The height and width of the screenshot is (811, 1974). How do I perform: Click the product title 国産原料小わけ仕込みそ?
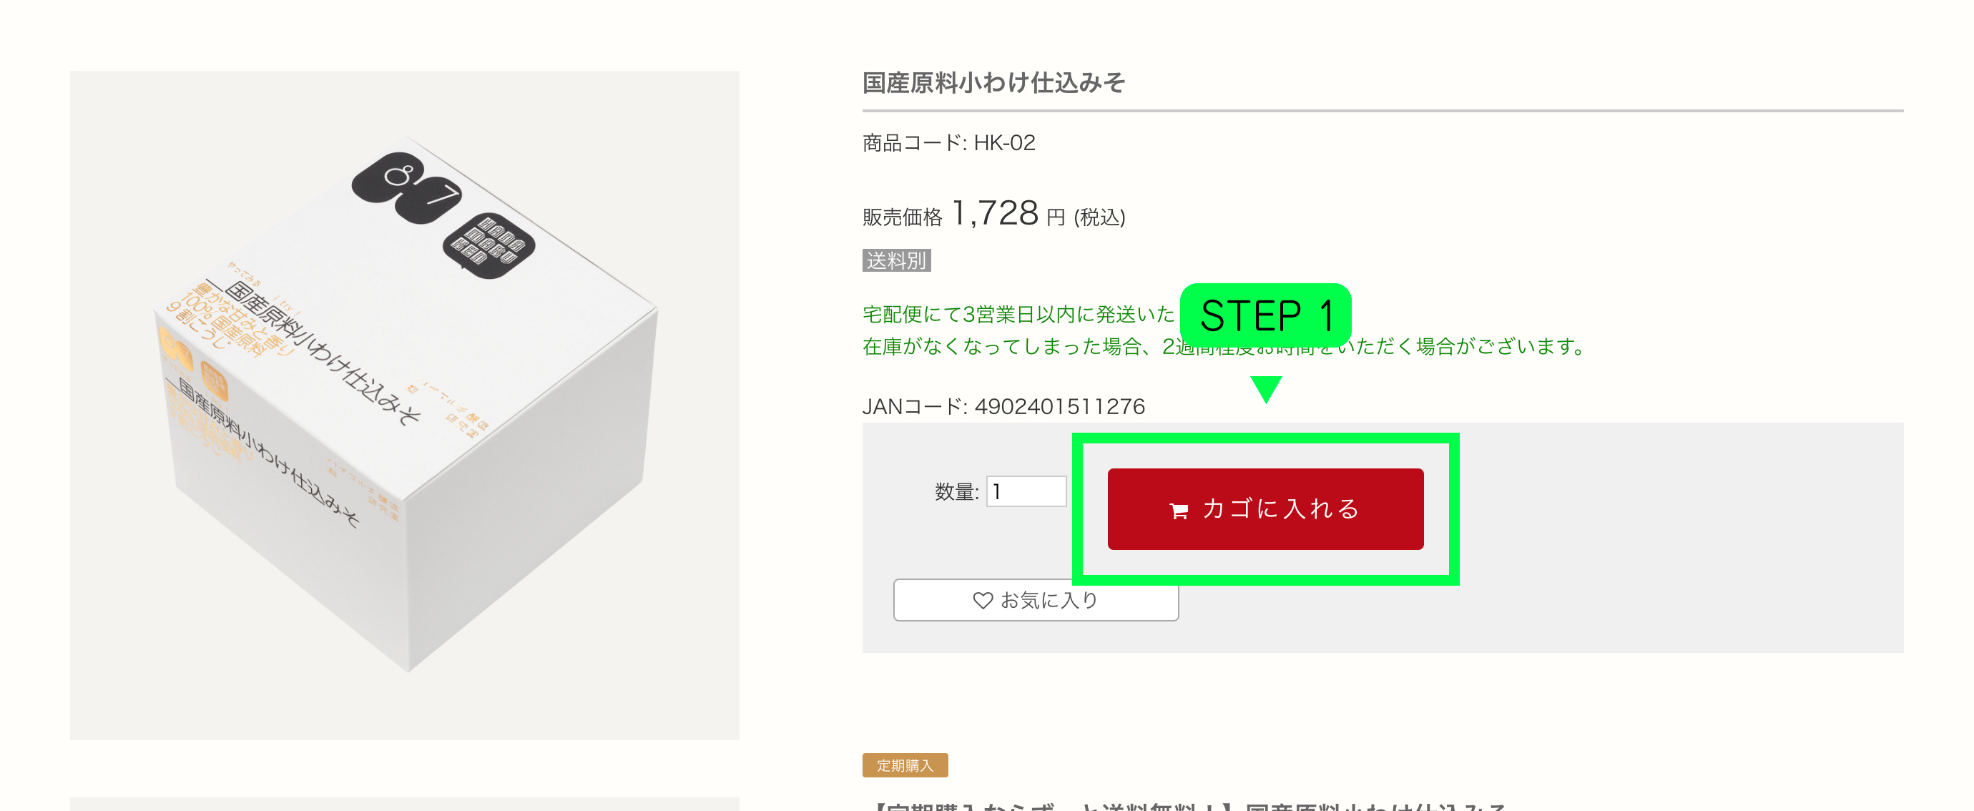pos(993,83)
